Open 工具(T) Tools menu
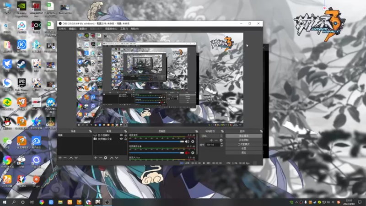 point(124,29)
